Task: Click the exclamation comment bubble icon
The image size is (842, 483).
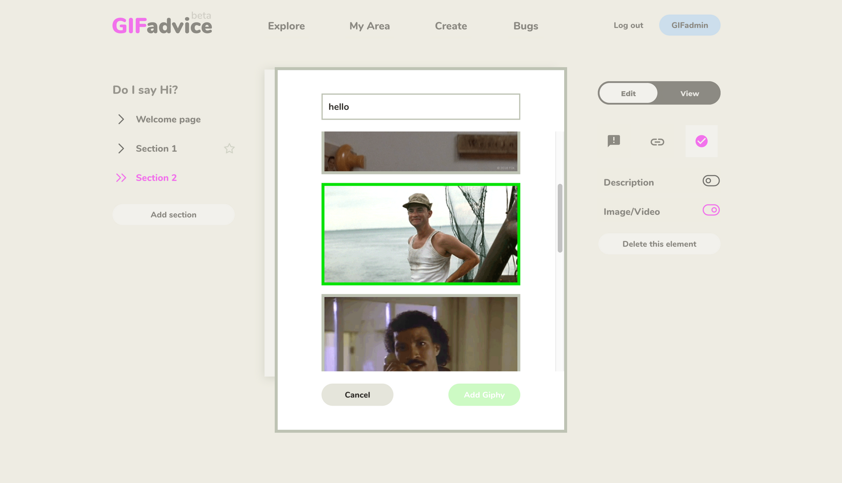Action: coord(614,141)
